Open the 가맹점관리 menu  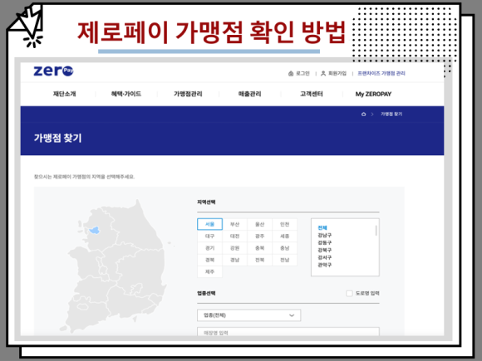(188, 94)
